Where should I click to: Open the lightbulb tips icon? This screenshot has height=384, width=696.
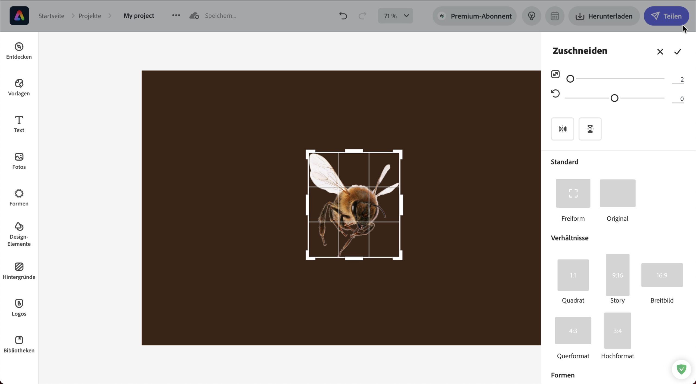[532, 16]
